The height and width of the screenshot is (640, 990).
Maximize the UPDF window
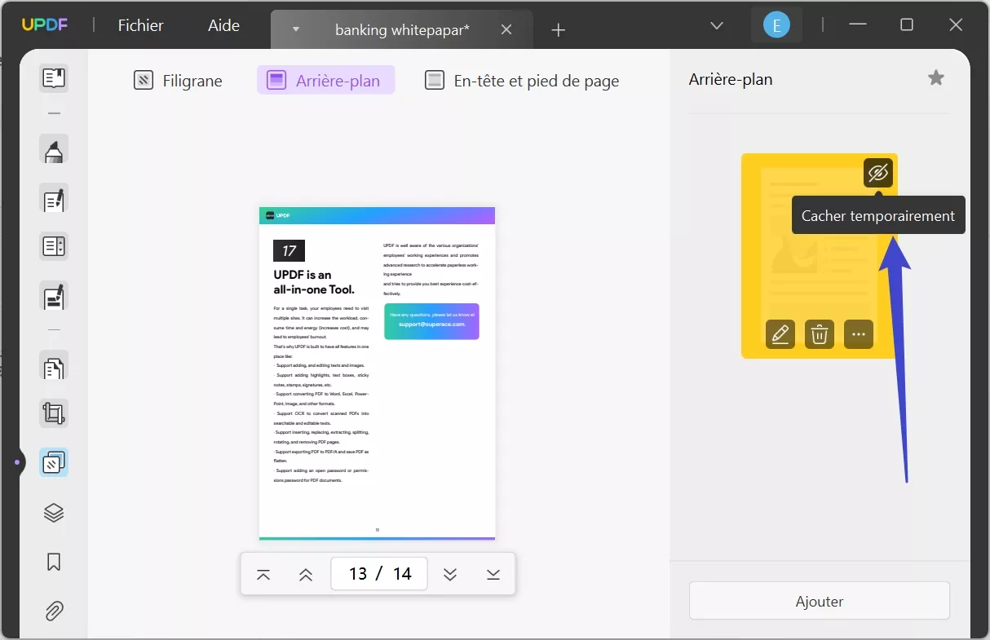pyautogui.click(x=907, y=25)
